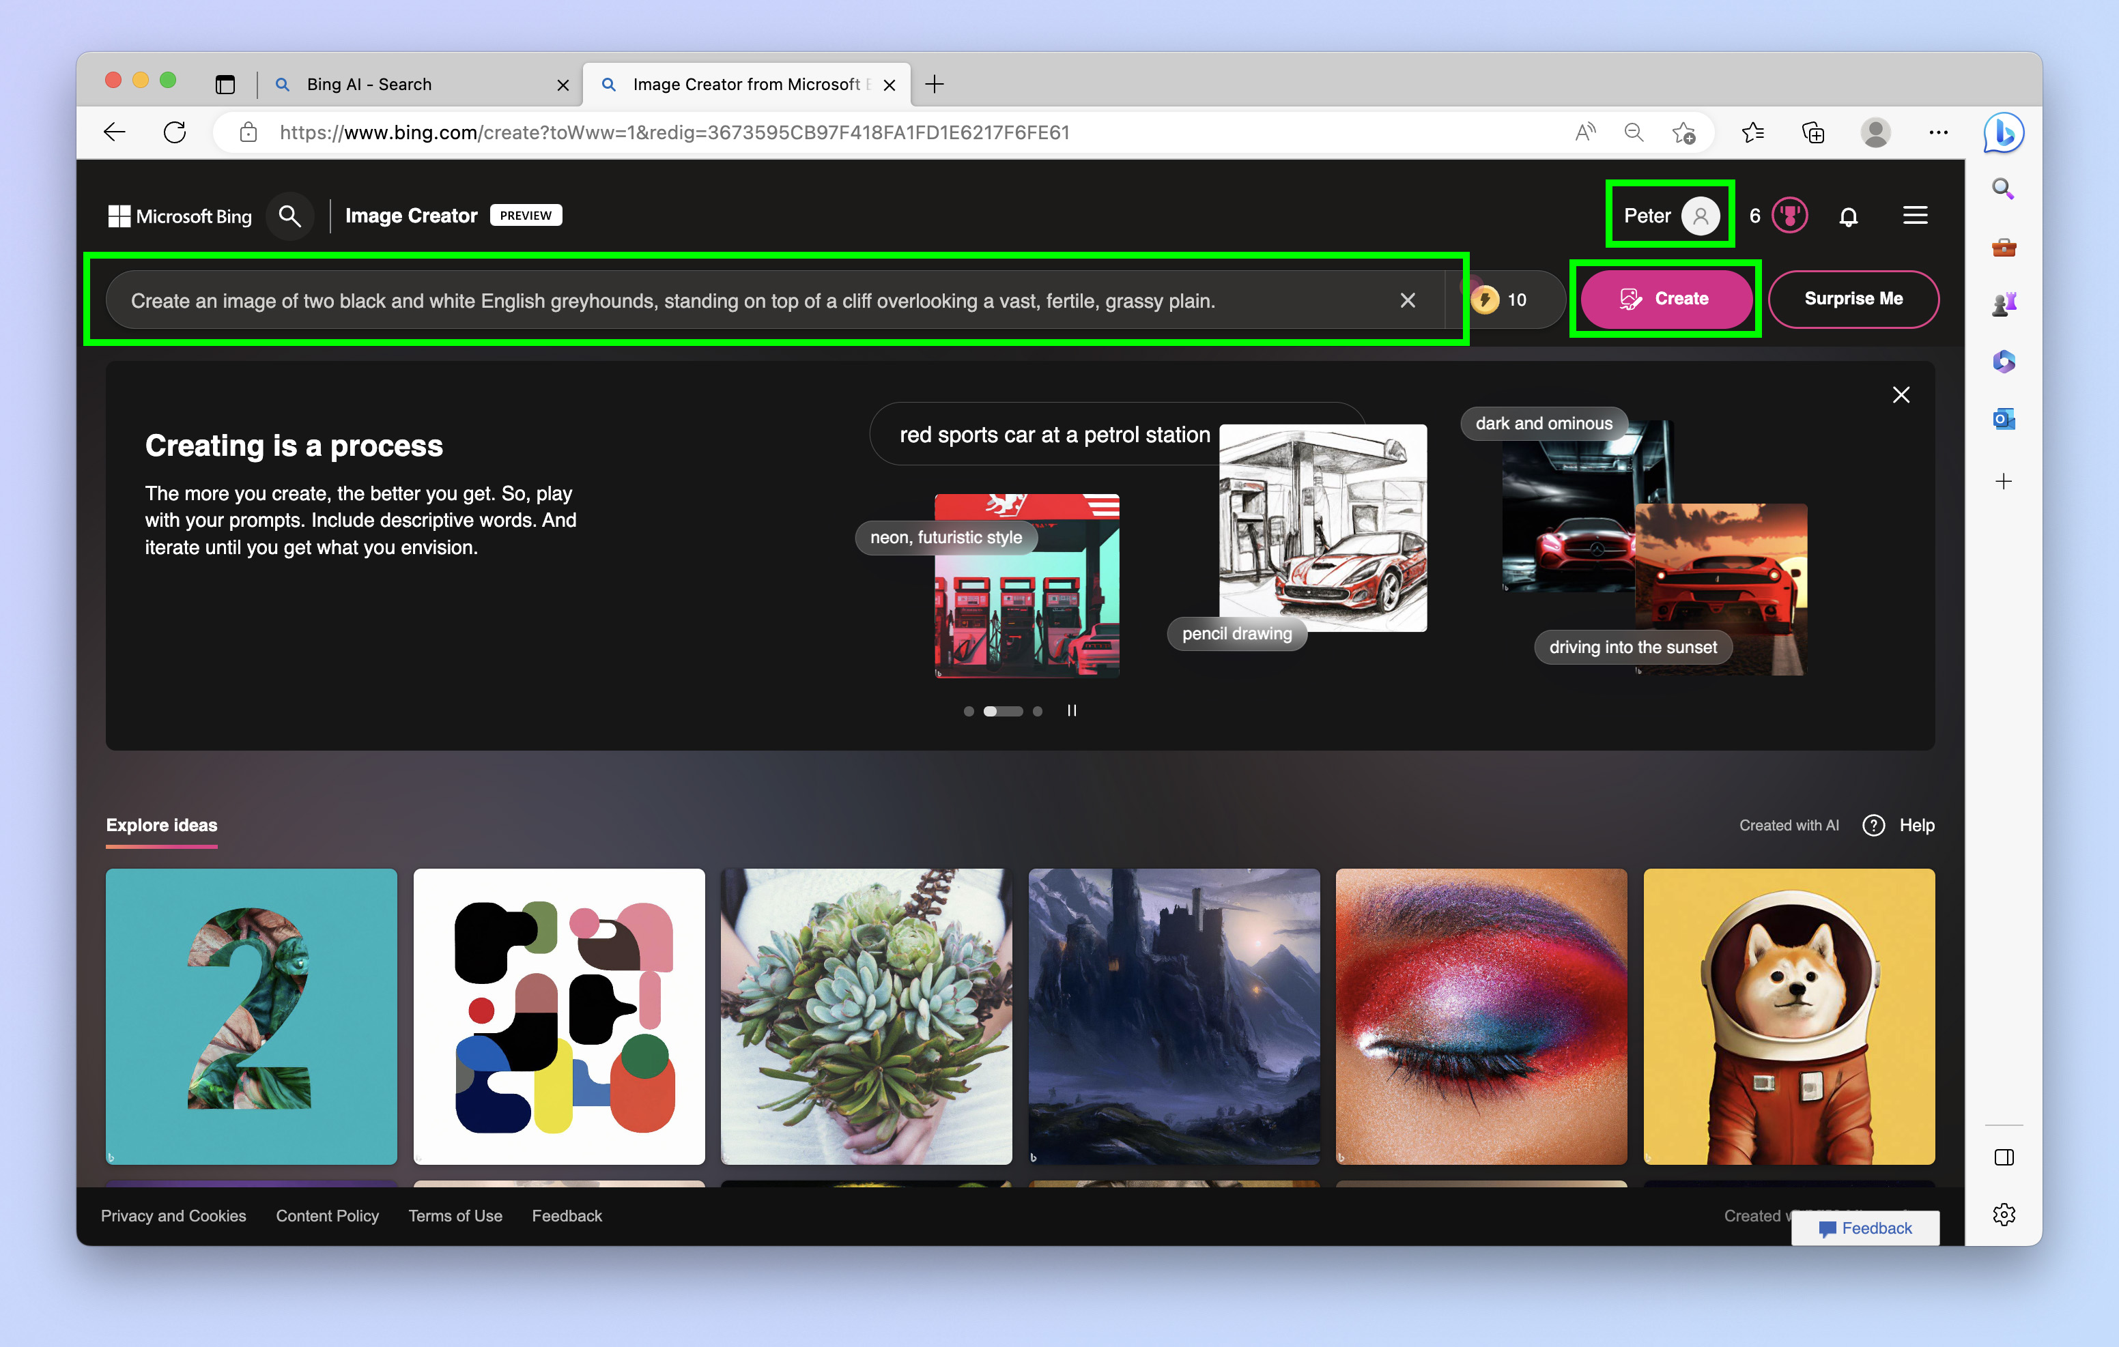This screenshot has width=2119, height=1347.
Task: Open the Content Policy link
Action: [328, 1216]
